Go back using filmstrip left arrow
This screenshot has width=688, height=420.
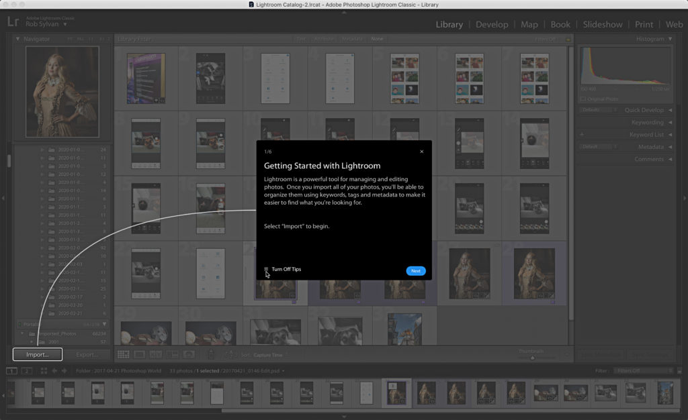(x=54, y=371)
